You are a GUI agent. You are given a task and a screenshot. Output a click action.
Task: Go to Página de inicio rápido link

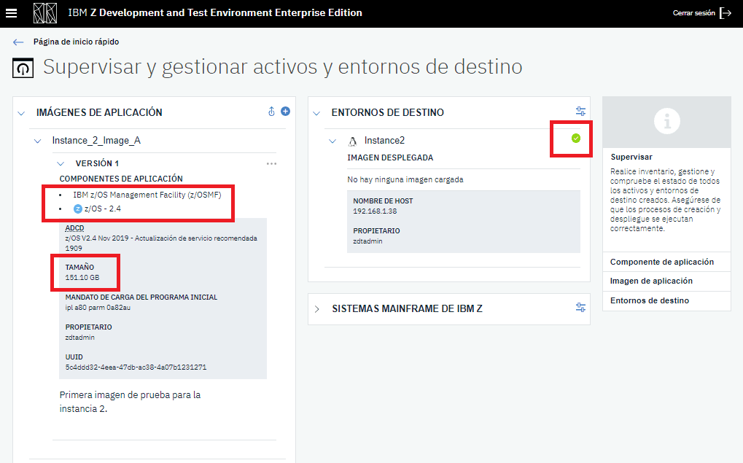tap(76, 42)
